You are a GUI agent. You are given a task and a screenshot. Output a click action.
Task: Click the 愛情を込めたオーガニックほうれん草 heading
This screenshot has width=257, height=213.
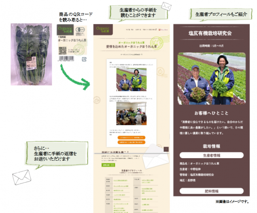coord(131,47)
